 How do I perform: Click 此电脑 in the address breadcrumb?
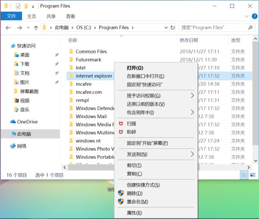[x=62, y=27]
